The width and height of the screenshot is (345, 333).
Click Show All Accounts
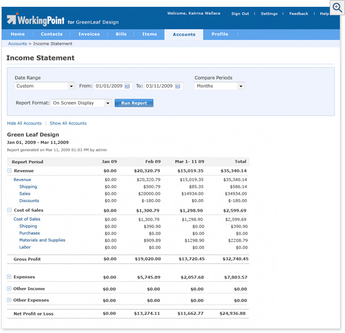(x=68, y=123)
